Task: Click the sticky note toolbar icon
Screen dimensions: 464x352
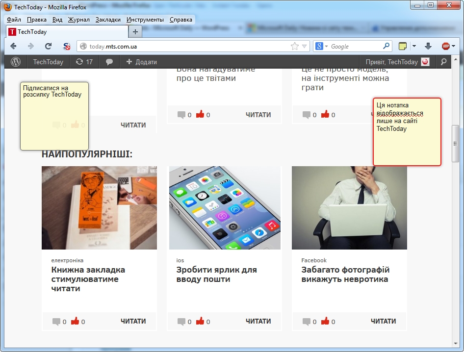Action: coord(403,46)
